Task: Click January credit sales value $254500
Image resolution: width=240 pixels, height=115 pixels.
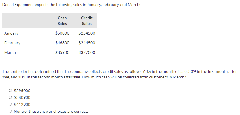Action: [87, 33]
